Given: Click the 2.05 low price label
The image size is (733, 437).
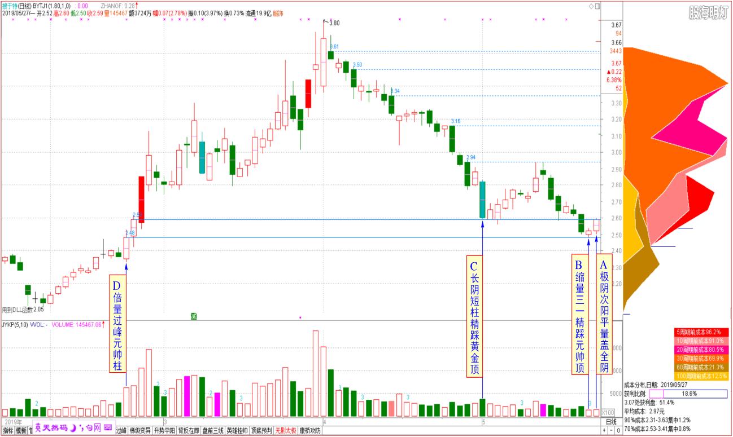Looking at the screenshot, I should point(38,310).
